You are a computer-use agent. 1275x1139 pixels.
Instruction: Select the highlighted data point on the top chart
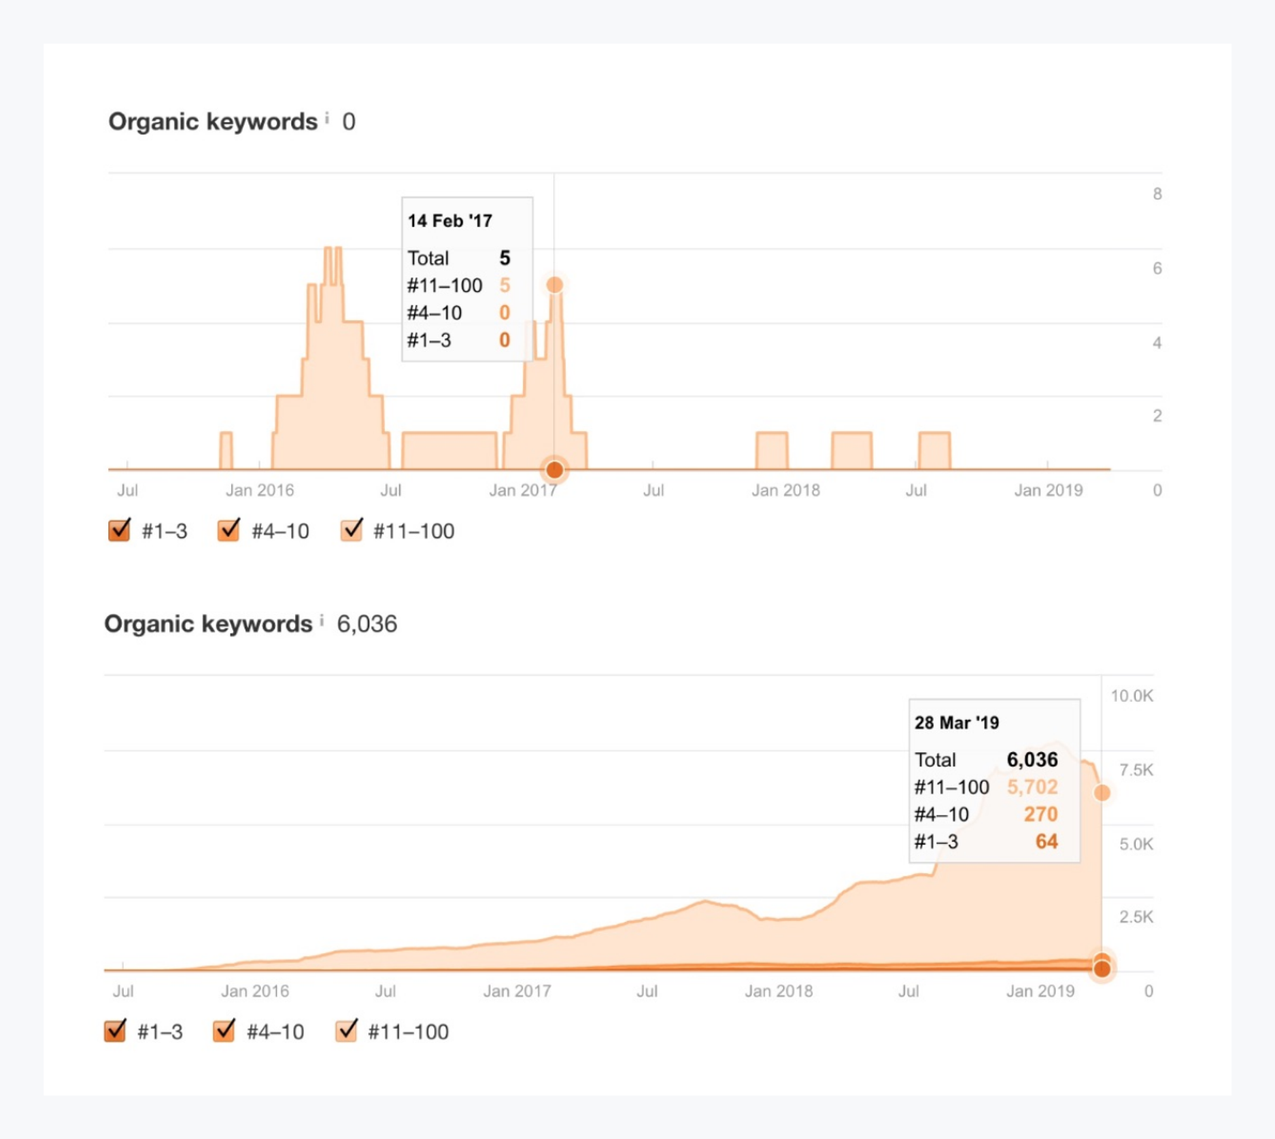tap(554, 286)
